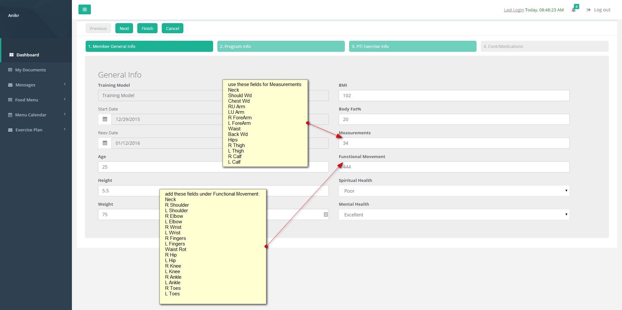Viewport: 622px width, 310px height.
Task: Open the Spiritual Health dropdown
Action: pos(454,191)
